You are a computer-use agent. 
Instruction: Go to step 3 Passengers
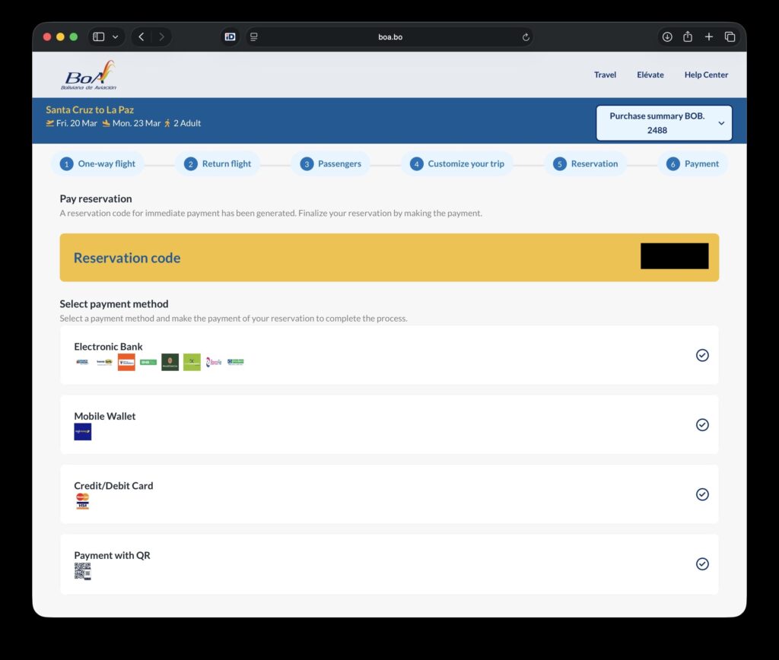(x=331, y=163)
